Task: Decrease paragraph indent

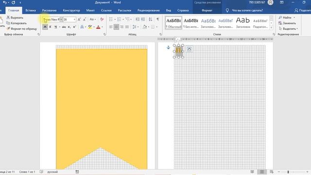Action: (137, 19)
